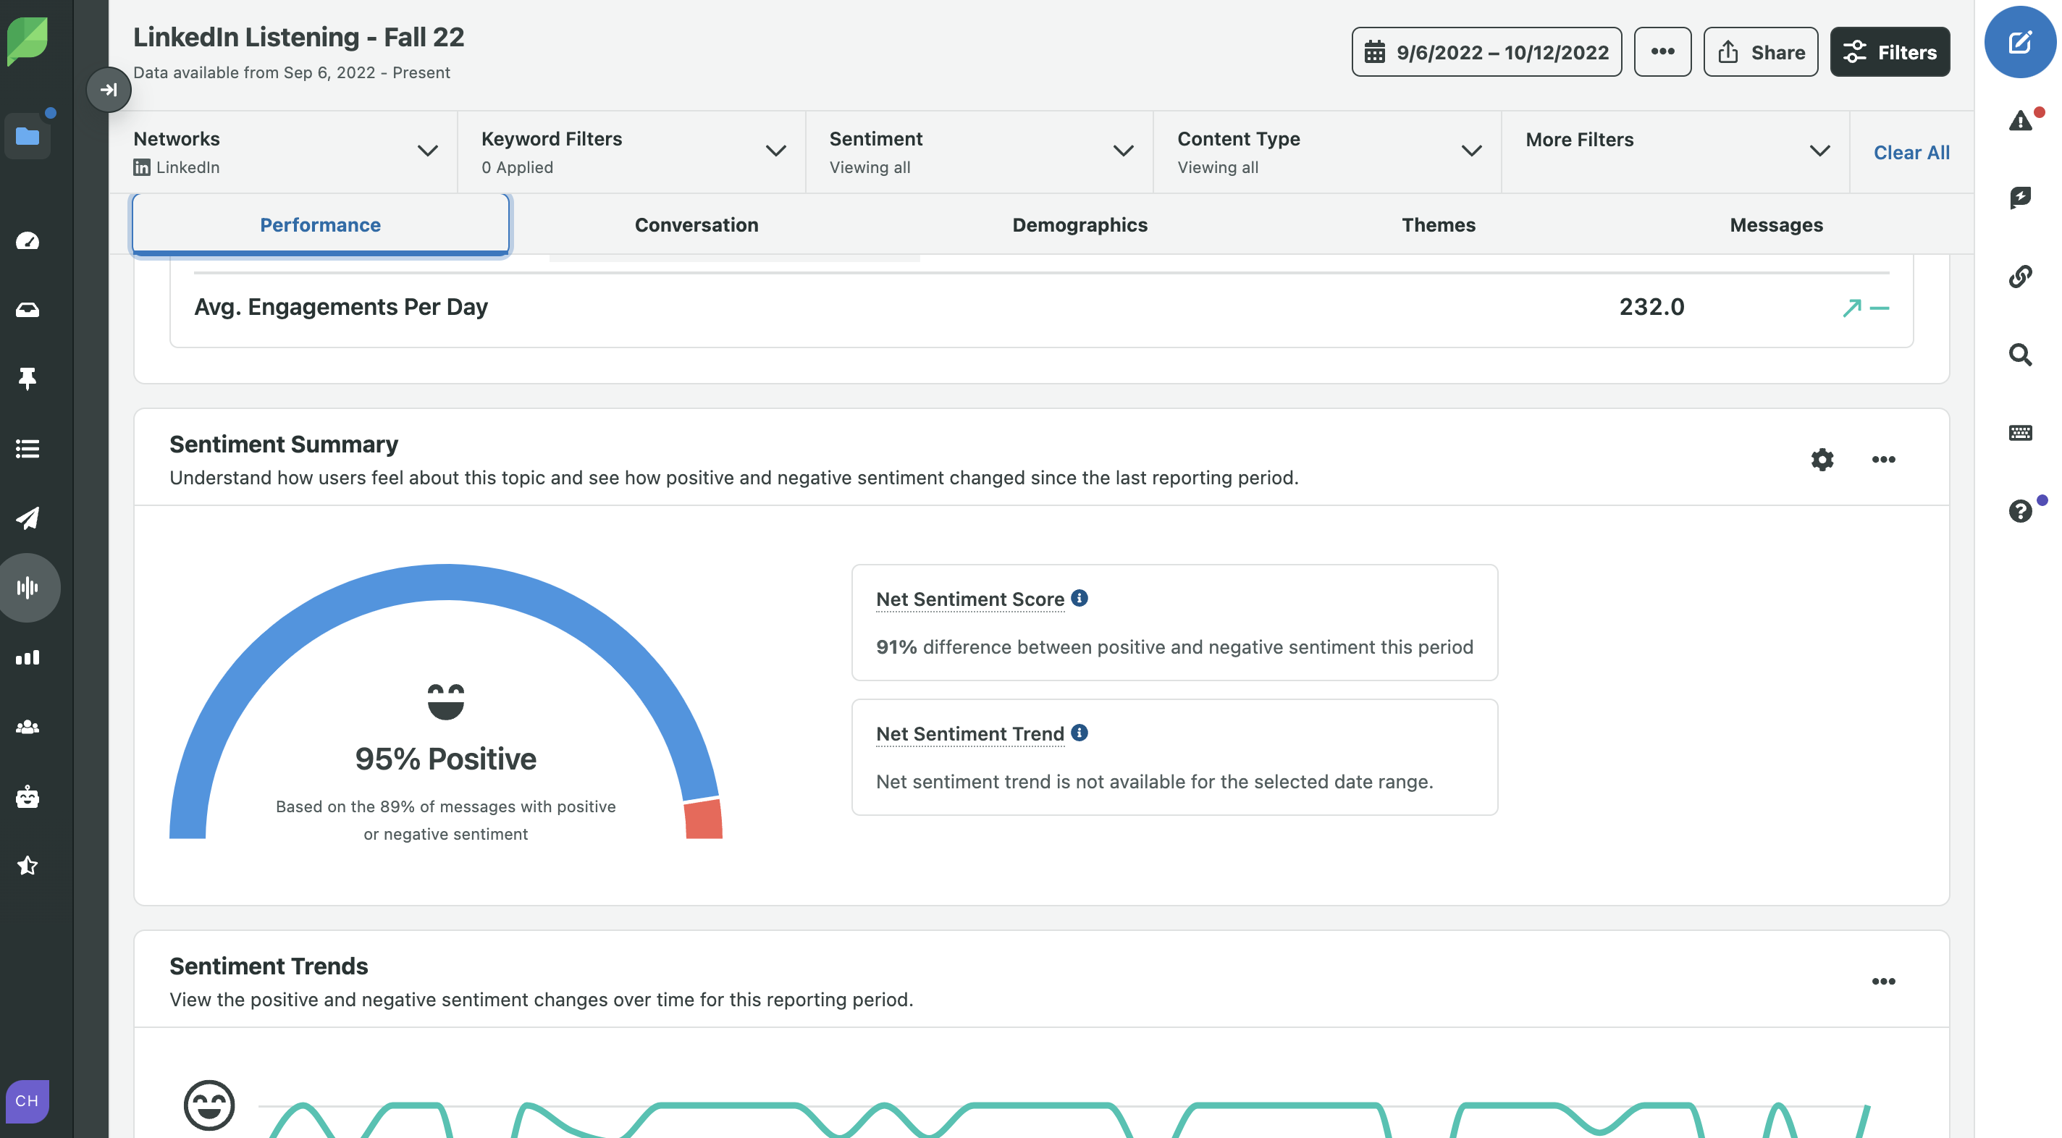Expand the More Filters dropdown
This screenshot has height=1138, width=2062.
pos(1817,151)
